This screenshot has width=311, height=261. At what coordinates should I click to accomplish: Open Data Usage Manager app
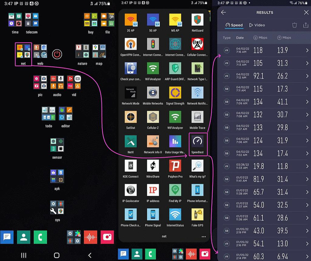175,141
